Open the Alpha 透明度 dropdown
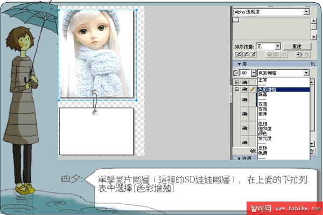This screenshot has height=215, width=323. (306, 11)
